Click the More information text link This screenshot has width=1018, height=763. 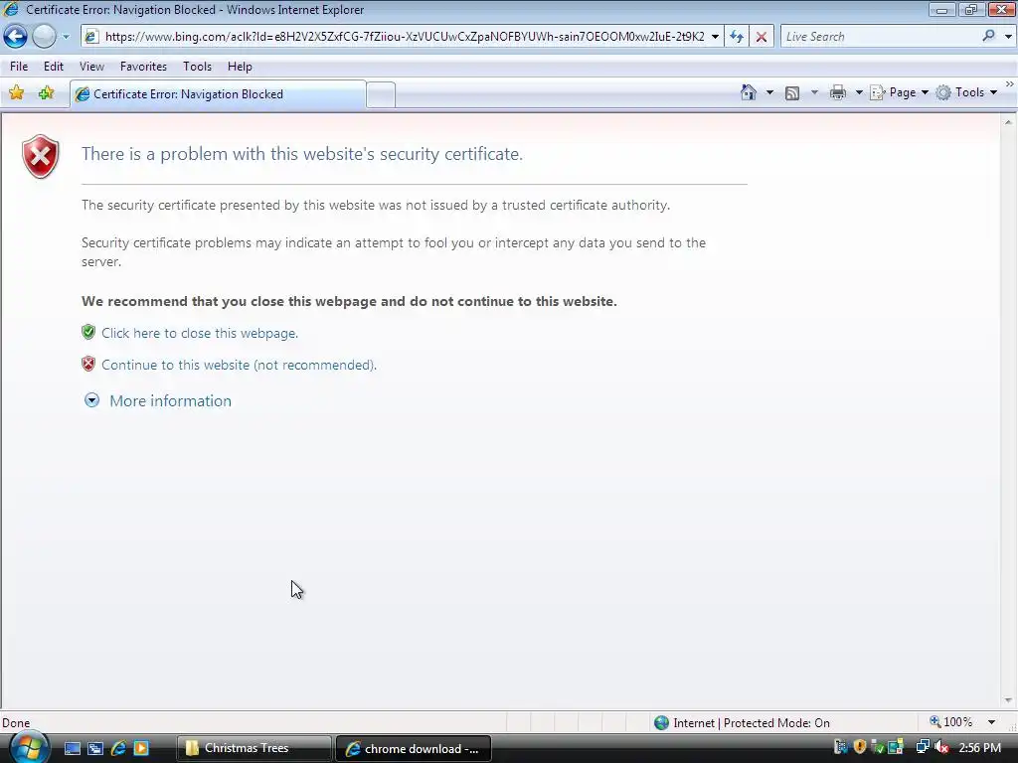pos(170,401)
